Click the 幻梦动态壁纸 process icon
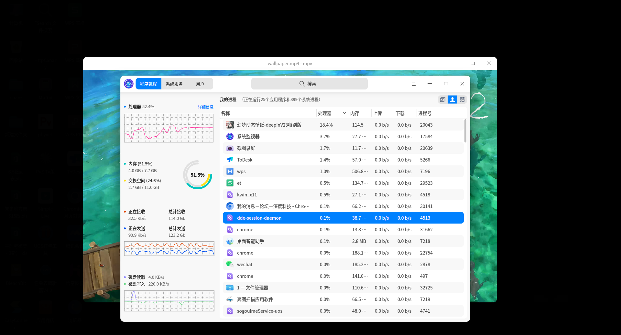This screenshot has width=621, height=335. point(230,125)
